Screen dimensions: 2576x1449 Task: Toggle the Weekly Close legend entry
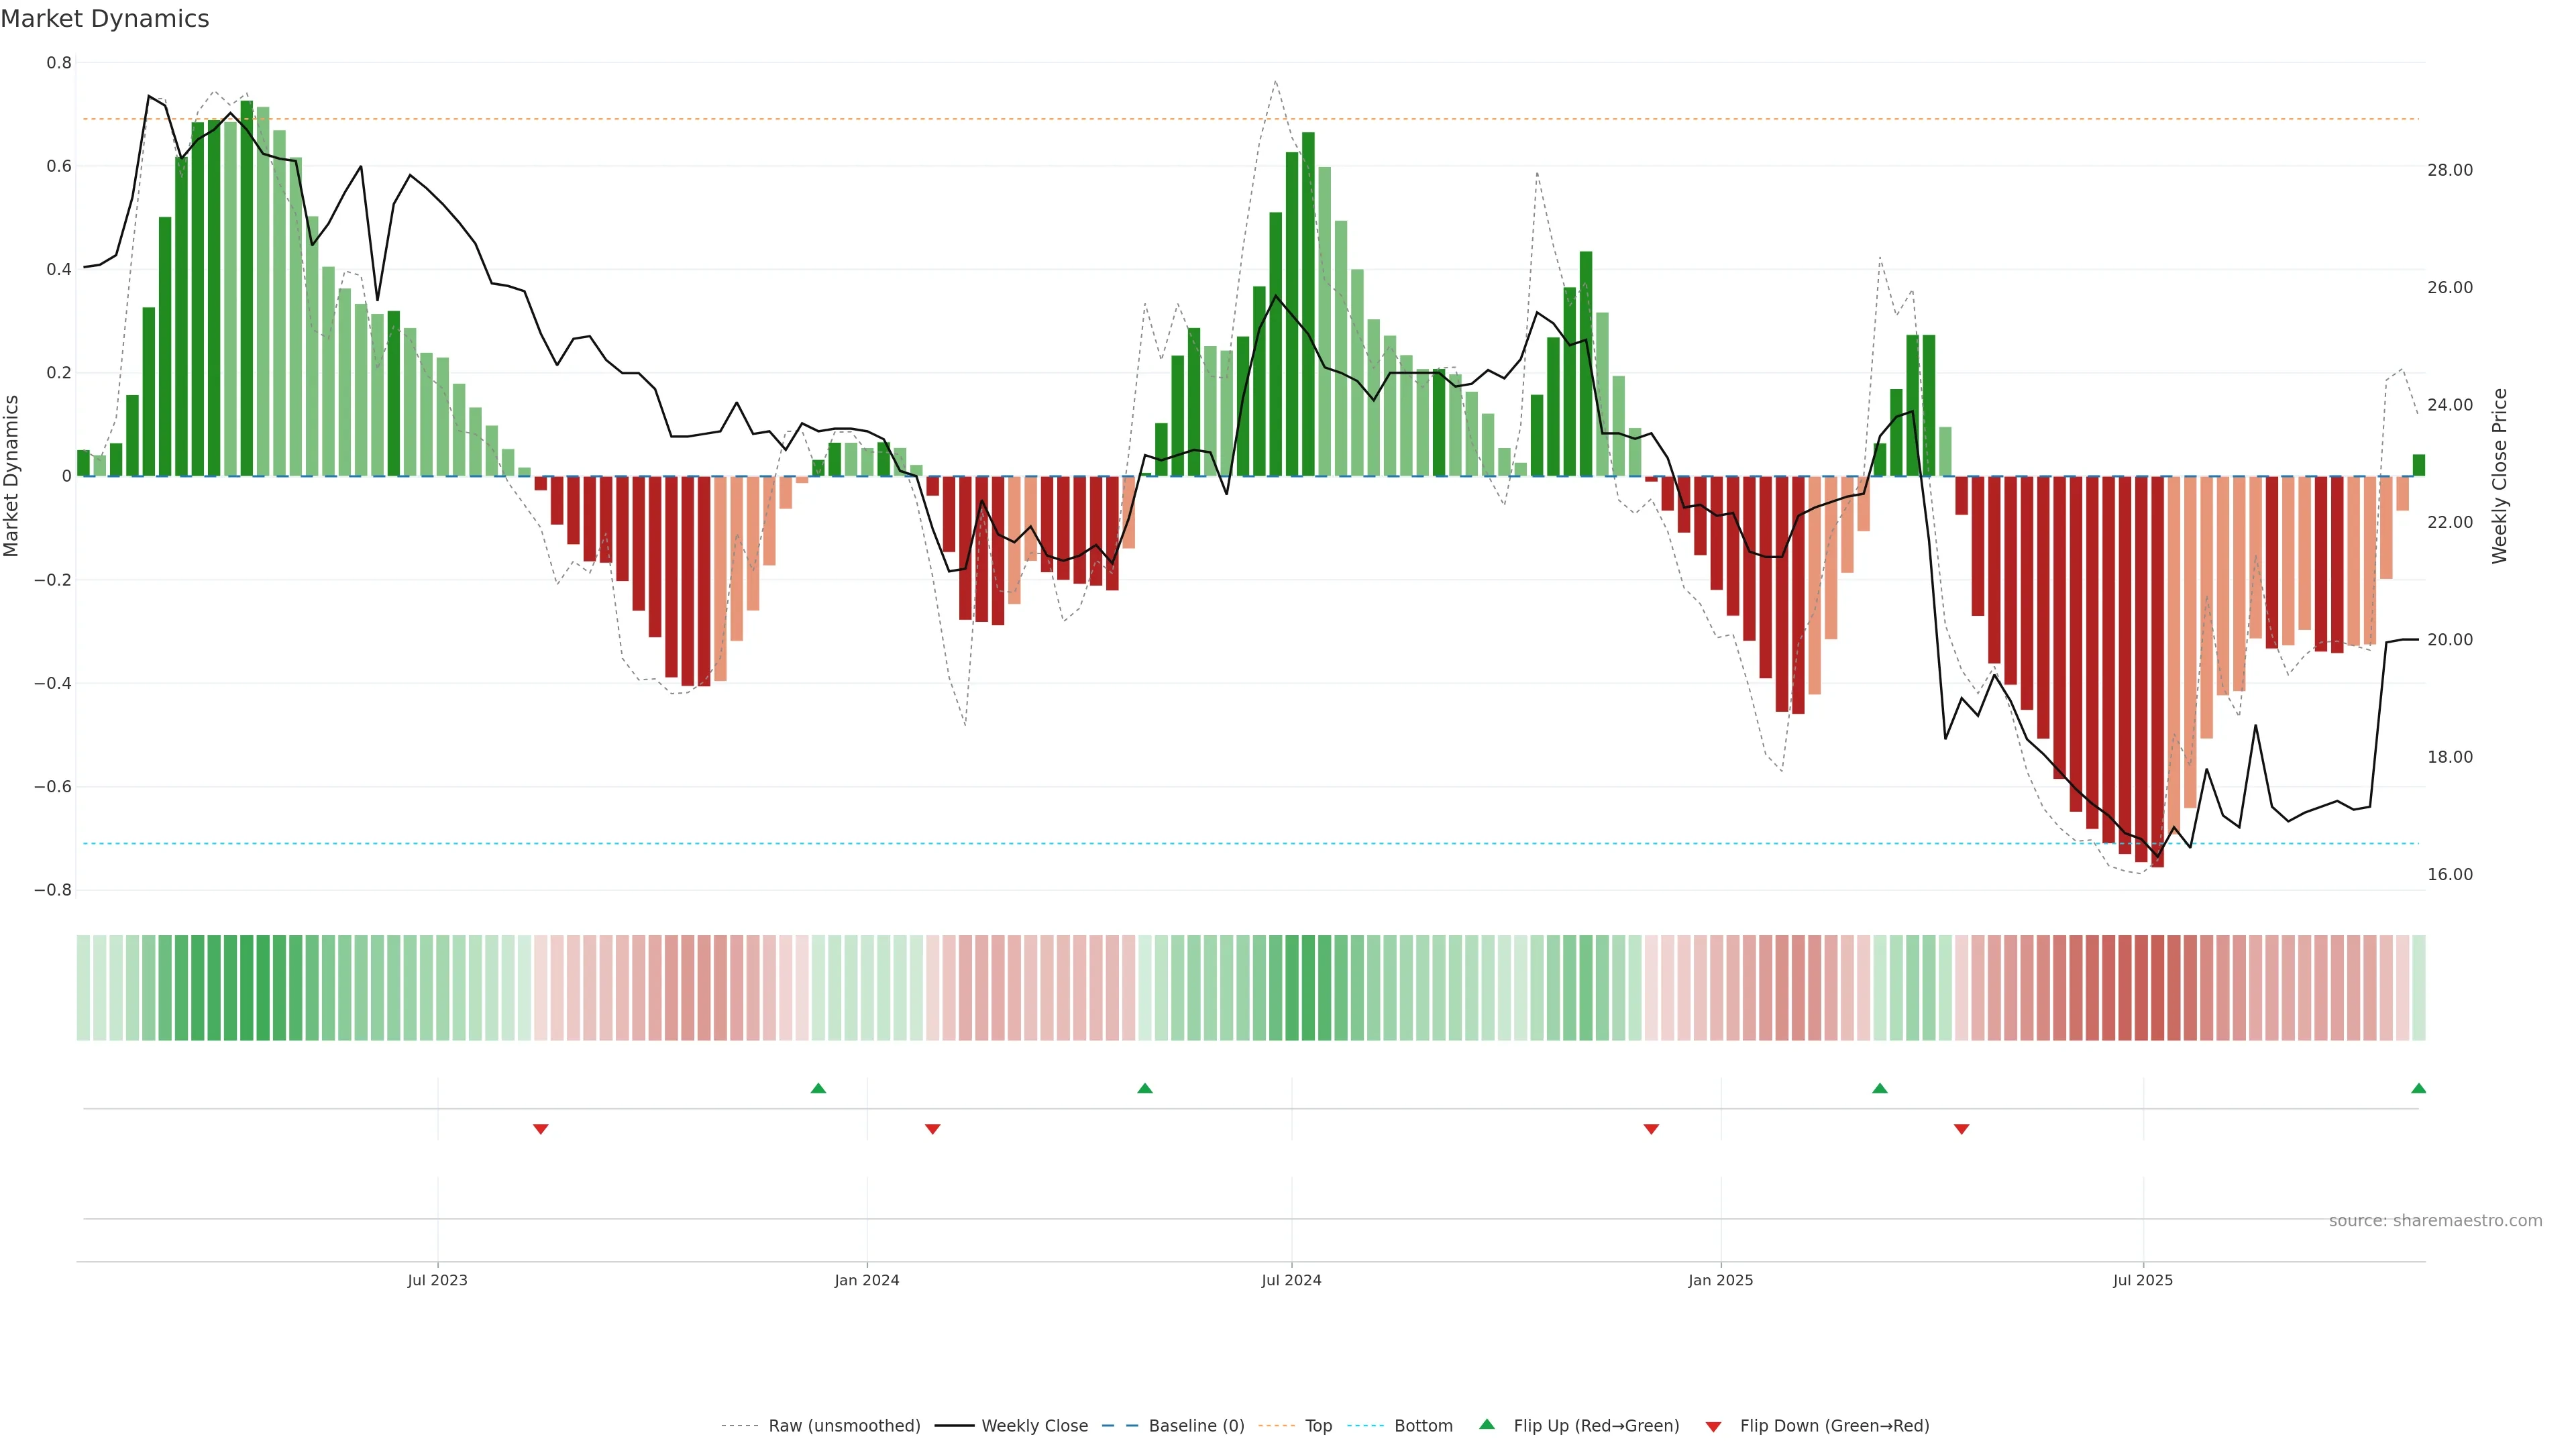click(1034, 1426)
